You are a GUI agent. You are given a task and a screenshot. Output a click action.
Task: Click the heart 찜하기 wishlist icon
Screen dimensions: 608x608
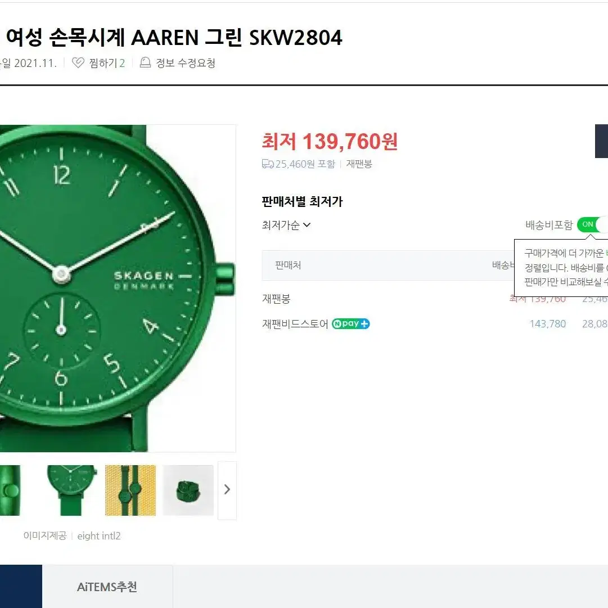coord(78,63)
